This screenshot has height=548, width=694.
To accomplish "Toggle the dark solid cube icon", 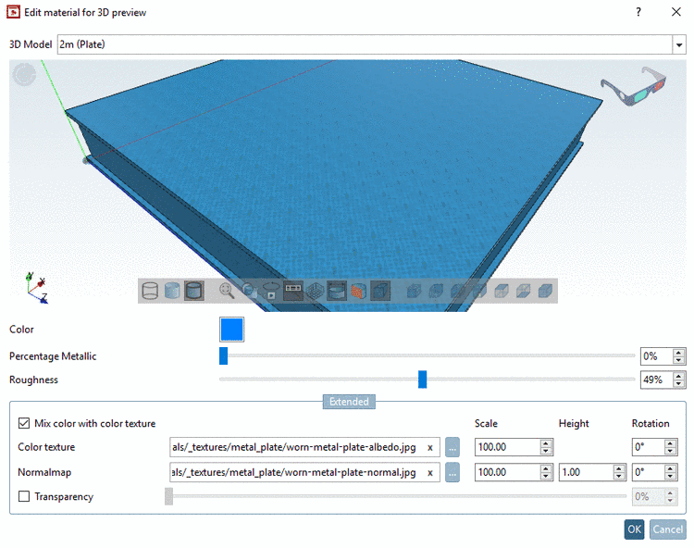I will click(380, 291).
